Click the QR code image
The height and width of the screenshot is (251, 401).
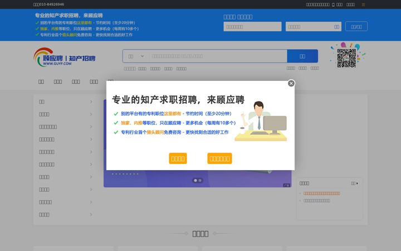tap(346, 58)
